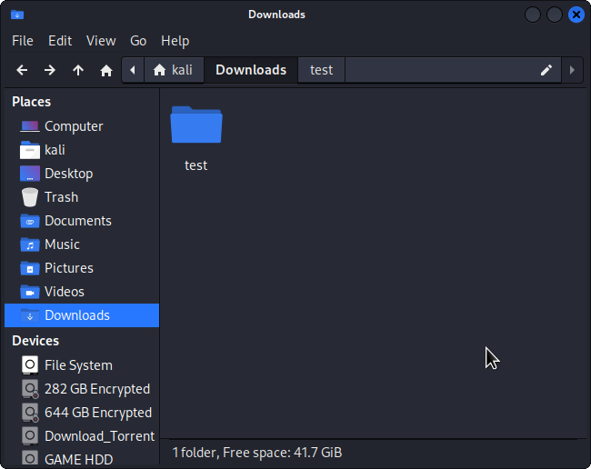Open the Go menu
This screenshot has width=591, height=469.
138,41
